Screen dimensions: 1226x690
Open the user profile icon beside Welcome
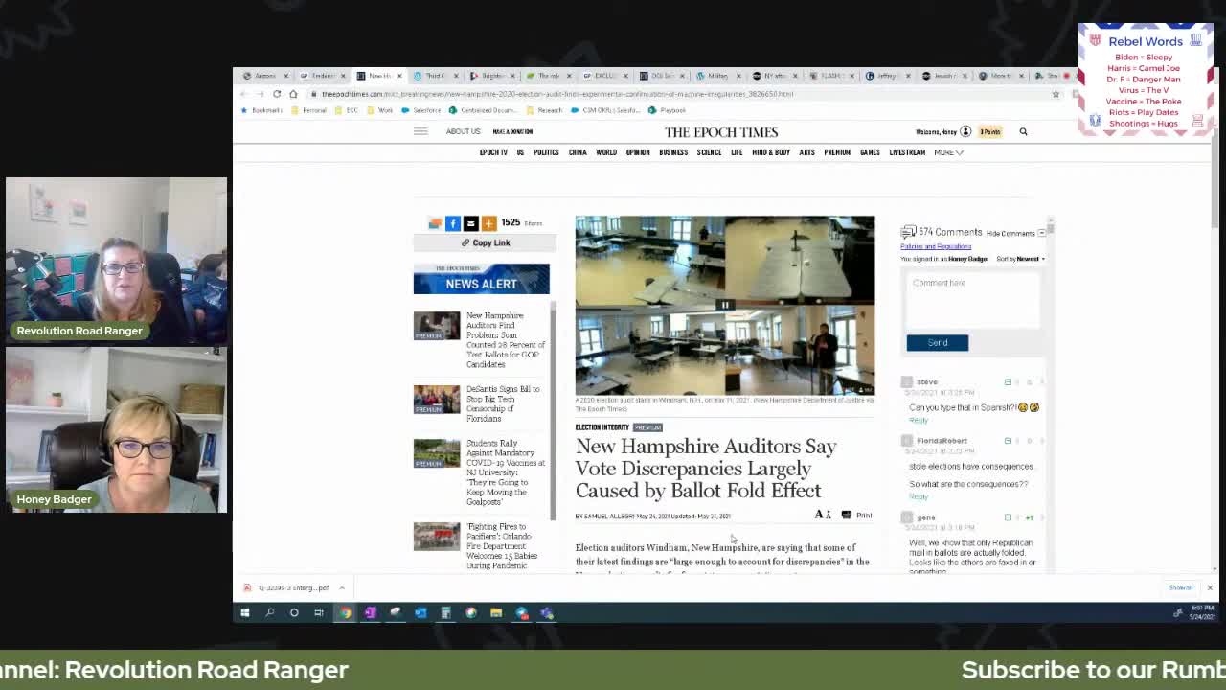[965, 131]
